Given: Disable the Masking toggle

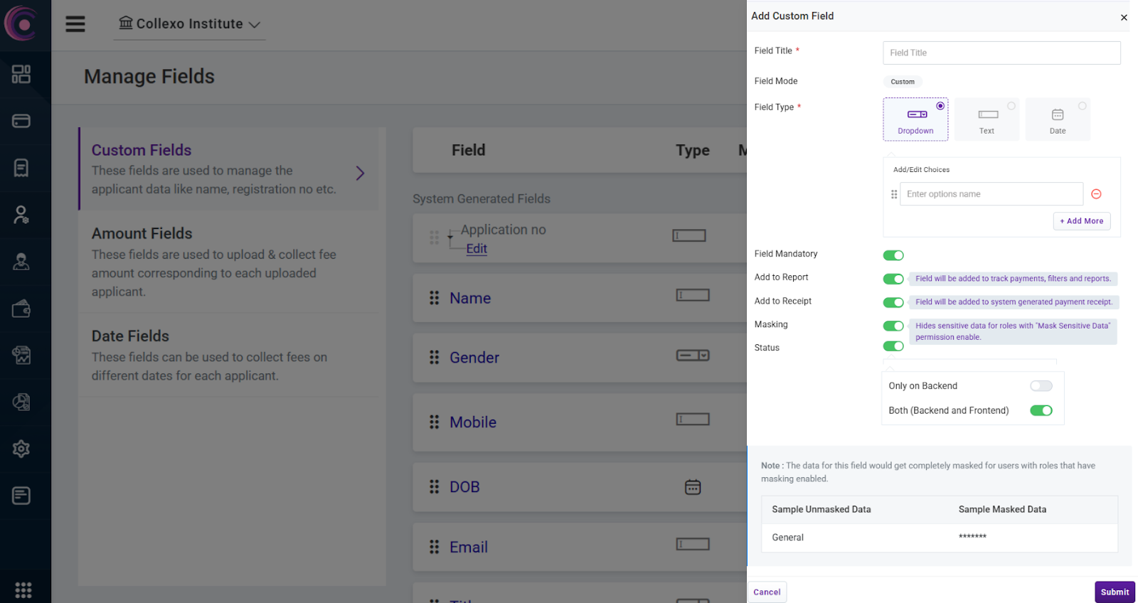Looking at the screenshot, I should (x=893, y=326).
